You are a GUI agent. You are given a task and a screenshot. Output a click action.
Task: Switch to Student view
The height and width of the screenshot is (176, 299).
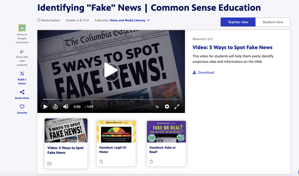(273, 22)
